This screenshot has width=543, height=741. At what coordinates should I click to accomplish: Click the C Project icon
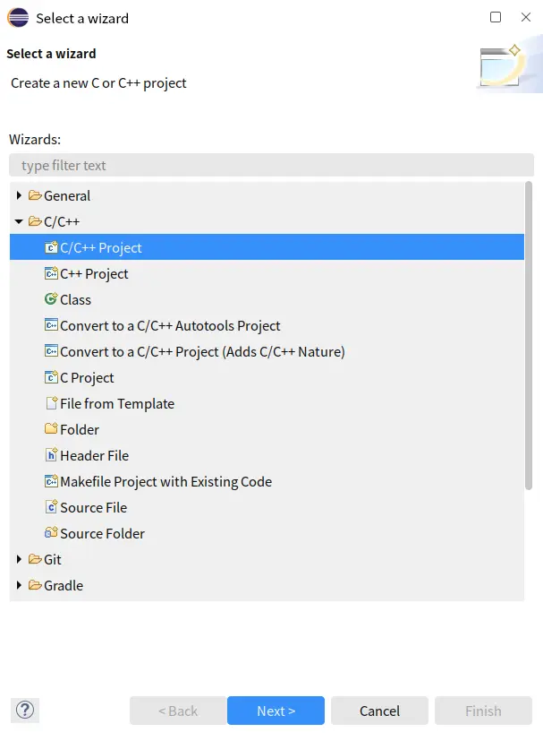tap(51, 378)
